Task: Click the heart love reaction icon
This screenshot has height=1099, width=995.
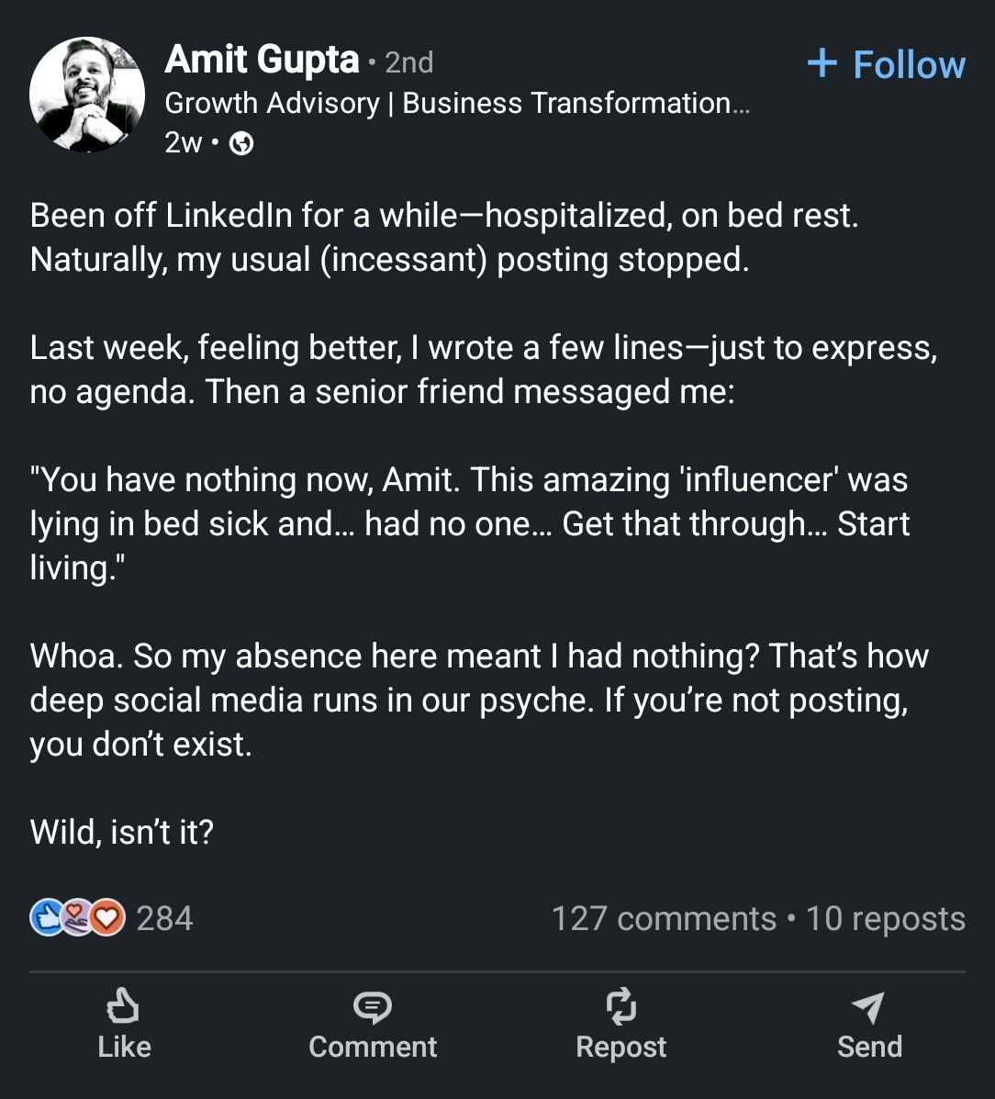Action: [106, 917]
